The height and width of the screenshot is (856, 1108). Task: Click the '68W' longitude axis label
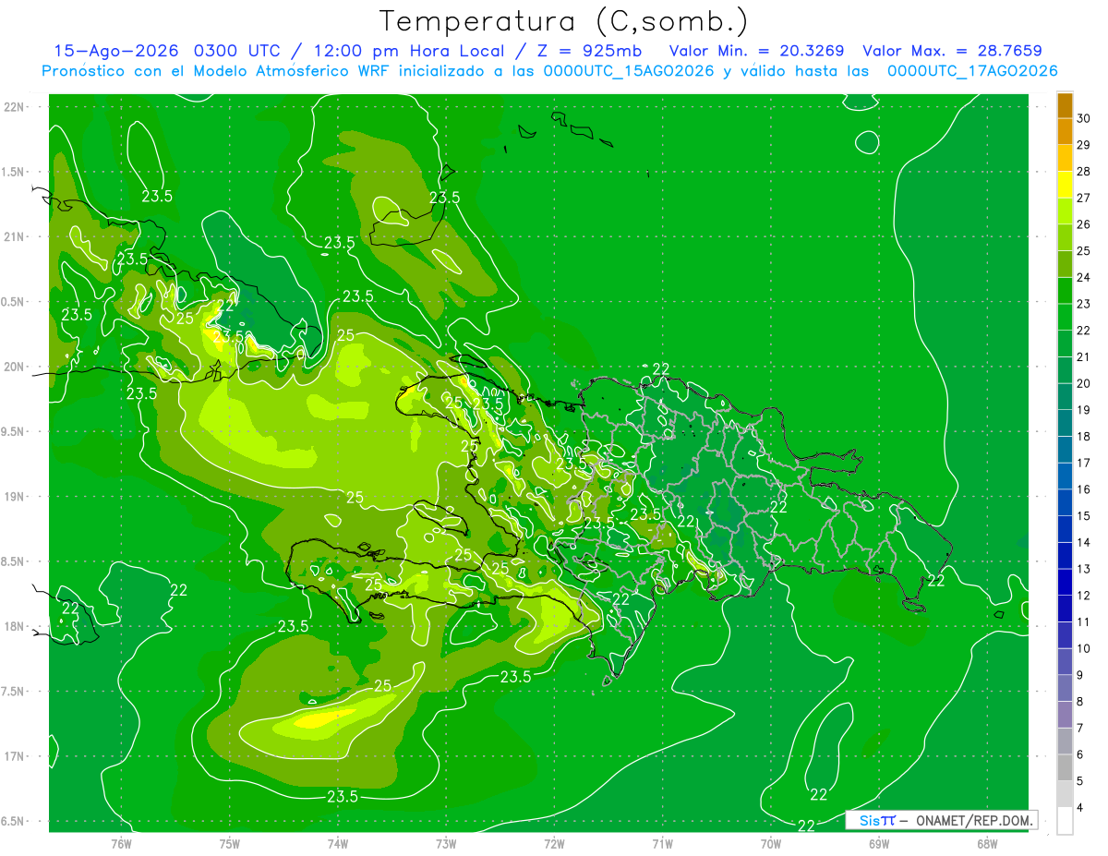(x=987, y=843)
